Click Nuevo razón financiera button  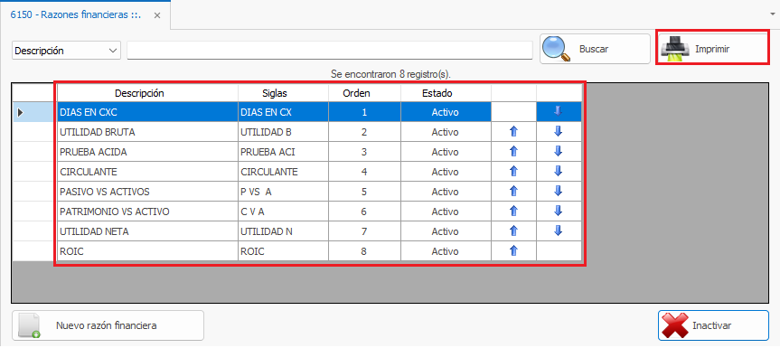(108, 325)
